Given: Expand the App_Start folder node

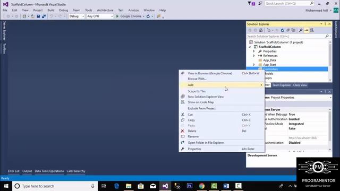Looking at the screenshot, I should pos(254,65).
